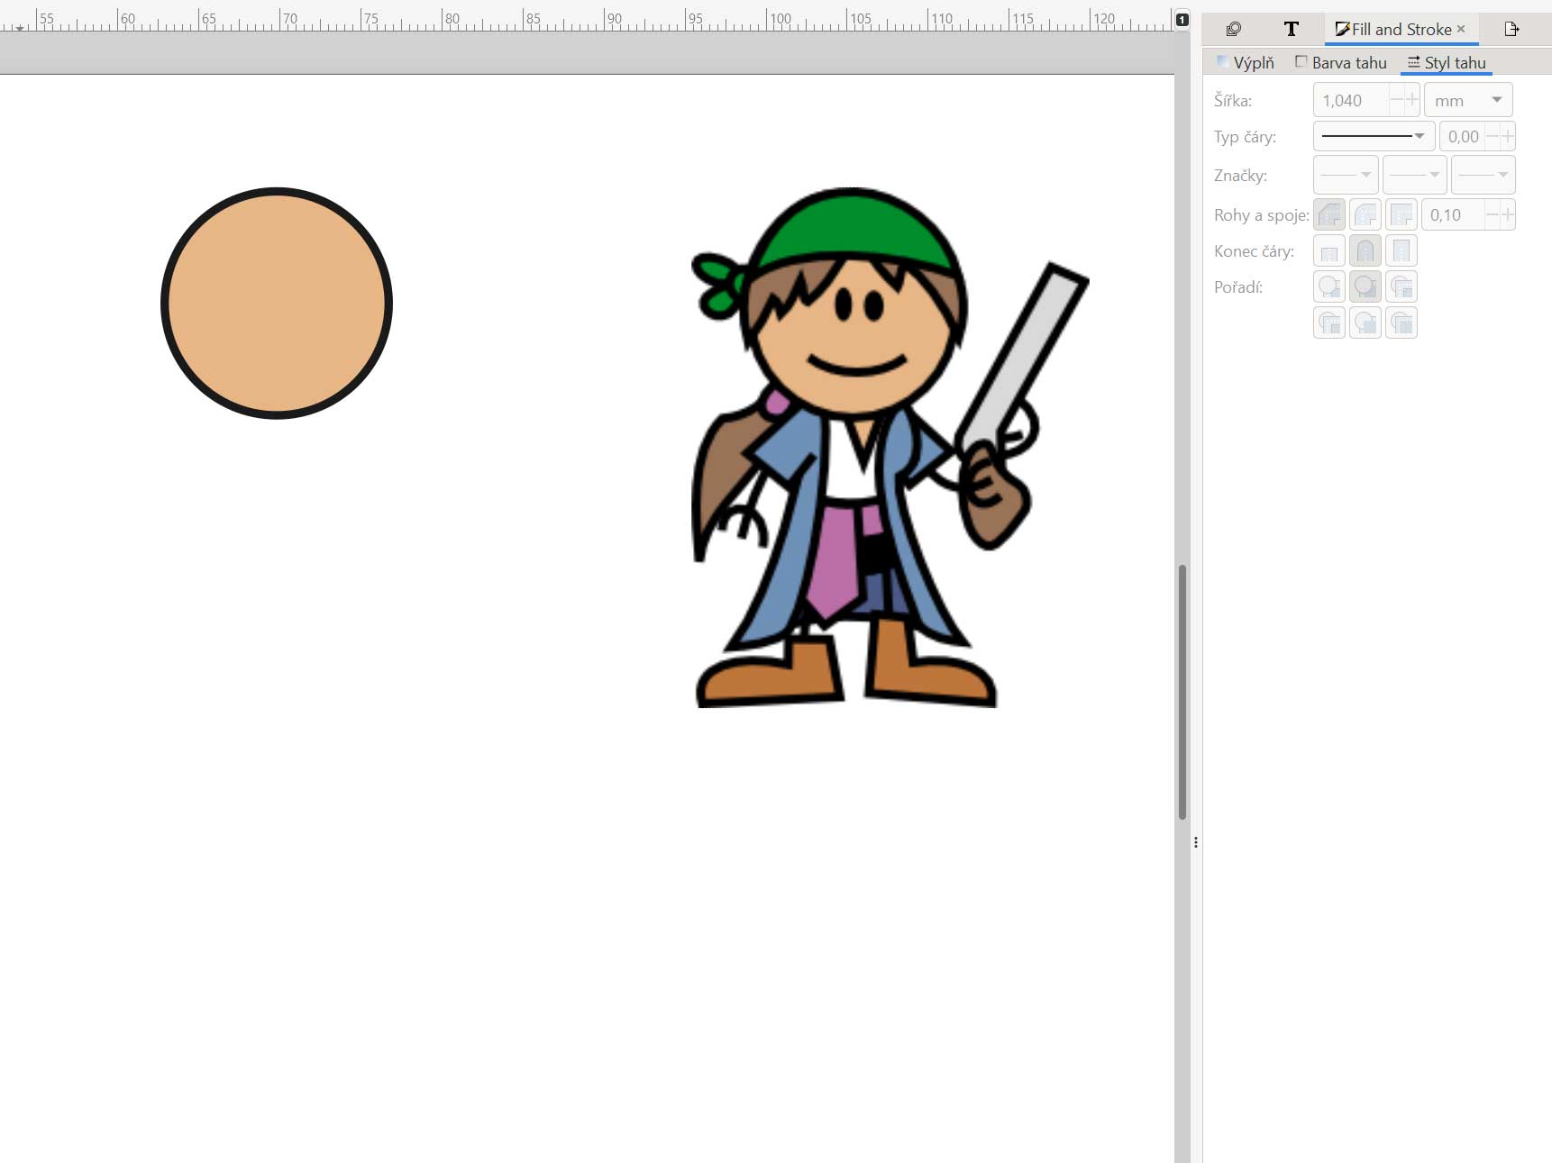Pick the last paint order option in bottom row

1401,323
